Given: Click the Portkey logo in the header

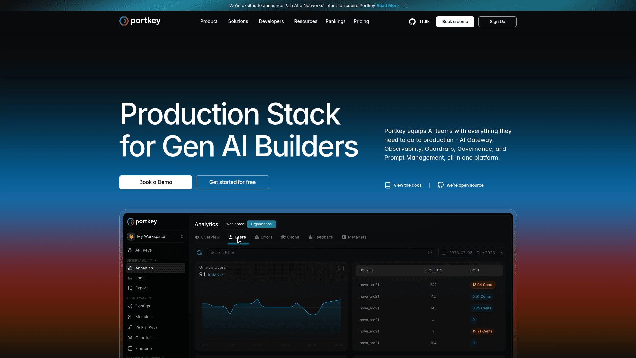Looking at the screenshot, I should pos(140,21).
